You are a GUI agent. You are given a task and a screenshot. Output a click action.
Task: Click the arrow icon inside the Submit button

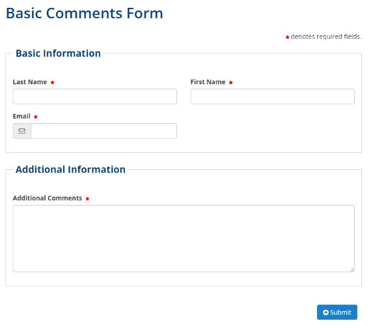tap(326, 312)
